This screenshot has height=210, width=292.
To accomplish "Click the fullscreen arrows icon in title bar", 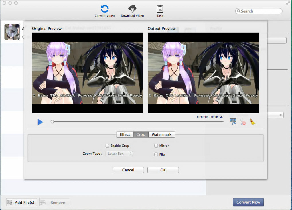I will click(288, 3).
